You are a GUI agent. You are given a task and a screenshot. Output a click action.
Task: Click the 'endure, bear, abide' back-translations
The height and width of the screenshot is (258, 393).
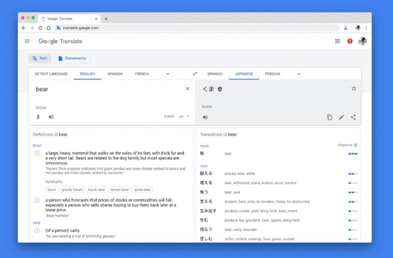coord(240,174)
